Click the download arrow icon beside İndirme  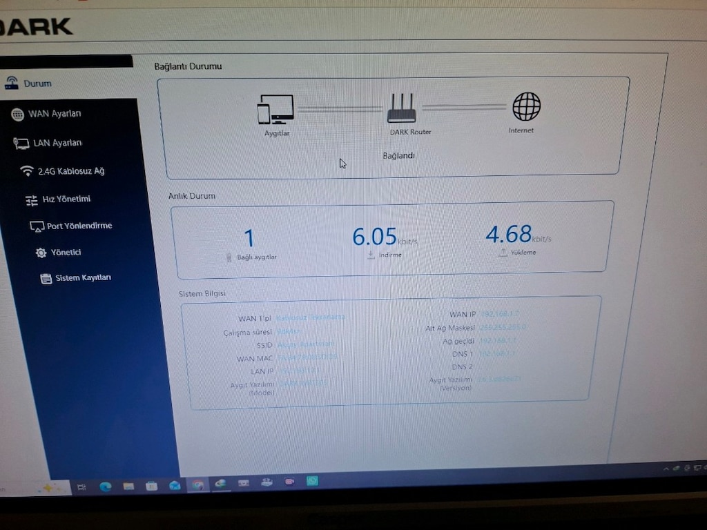(371, 255)
